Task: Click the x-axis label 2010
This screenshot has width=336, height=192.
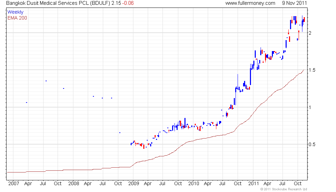Action: 193,183
